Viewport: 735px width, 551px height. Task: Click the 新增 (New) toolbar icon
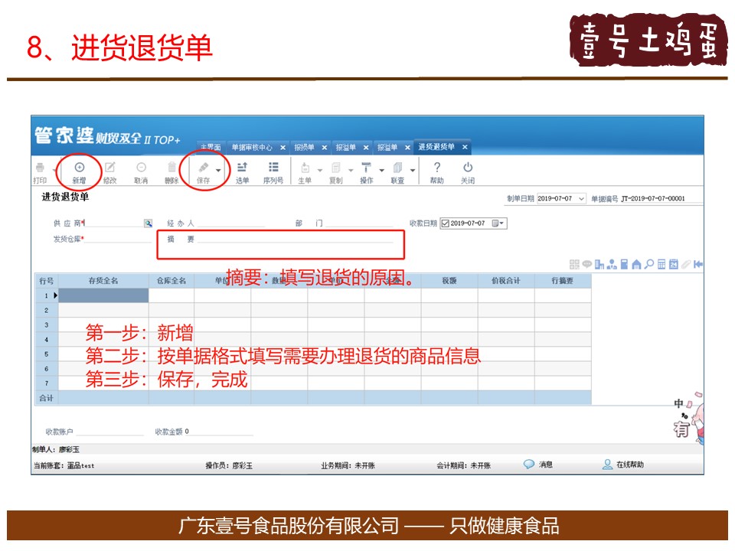79,168
